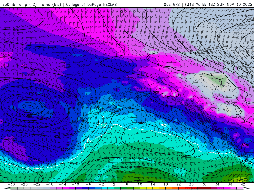Select the 34 legend value
The height and width of the screenshot is (190, 254).
217,184
